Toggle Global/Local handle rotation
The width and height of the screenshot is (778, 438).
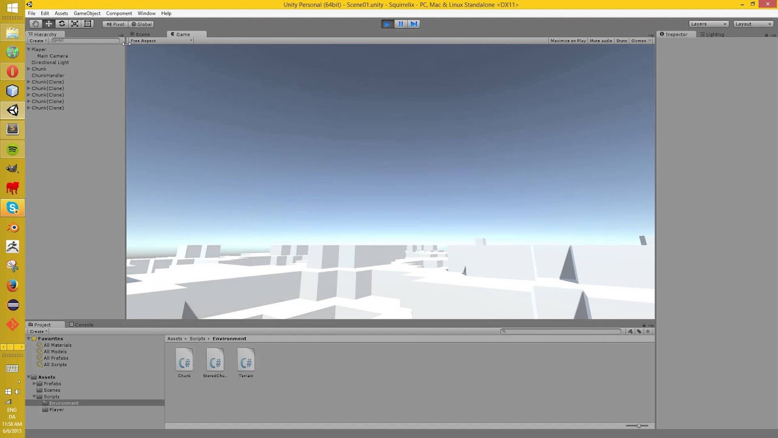[142, 24]
